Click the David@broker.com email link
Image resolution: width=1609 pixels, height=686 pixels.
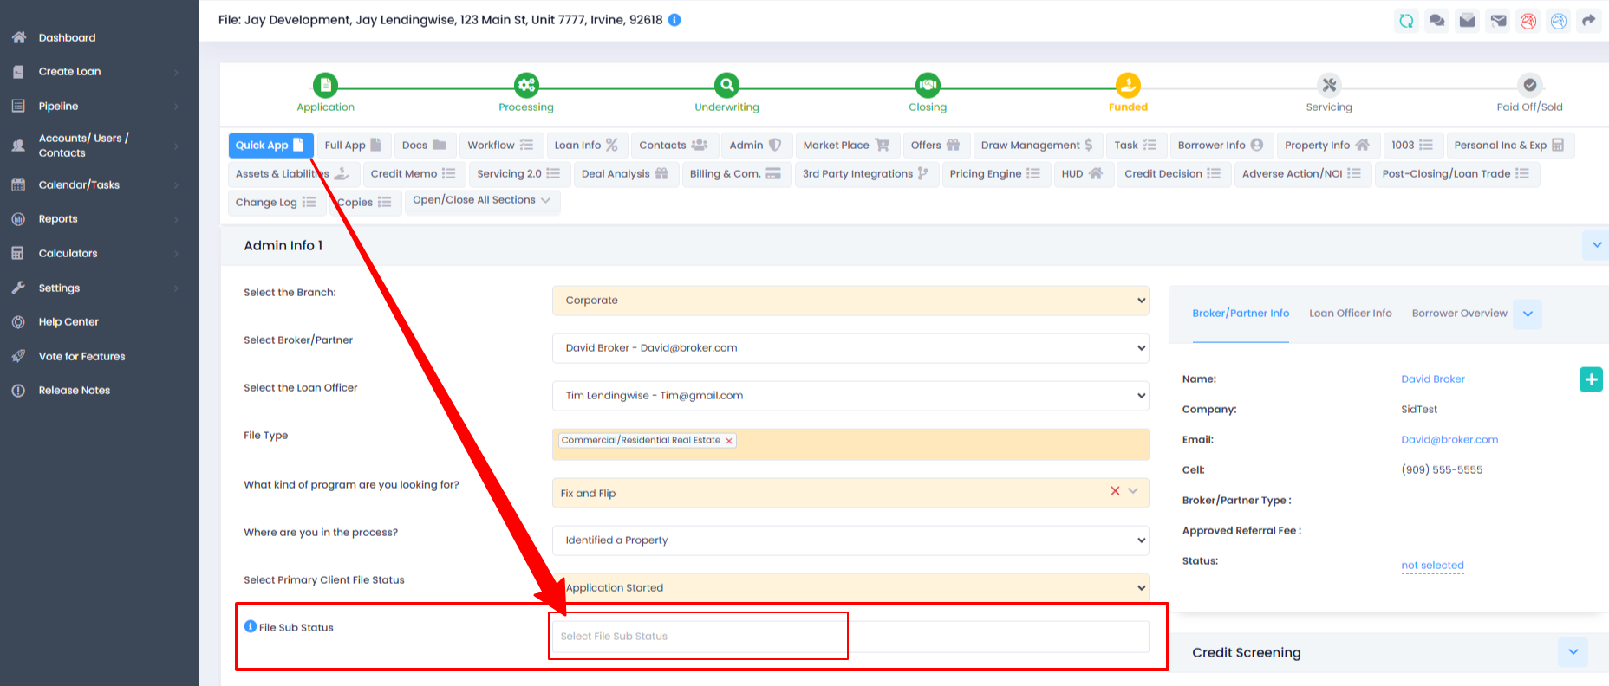pyautogui.click(x=1449, y=440)
